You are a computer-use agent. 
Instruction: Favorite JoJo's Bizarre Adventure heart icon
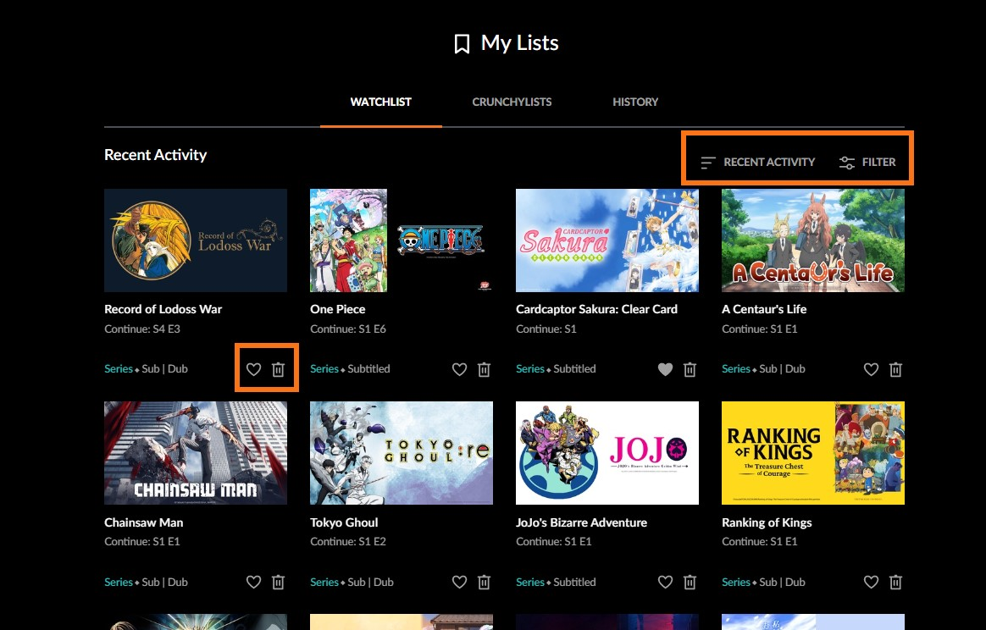pos(665,583)
